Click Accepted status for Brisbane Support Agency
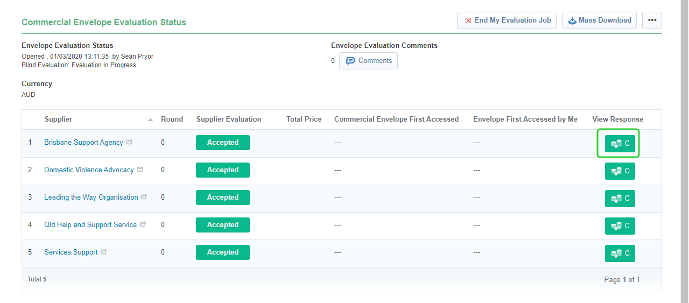The height and width of the screenshot is (303, 689). tap(222, 143)
